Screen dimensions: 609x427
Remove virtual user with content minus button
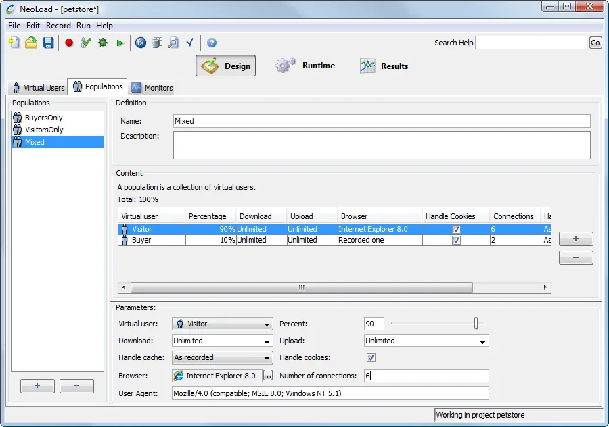coord(576,257)
